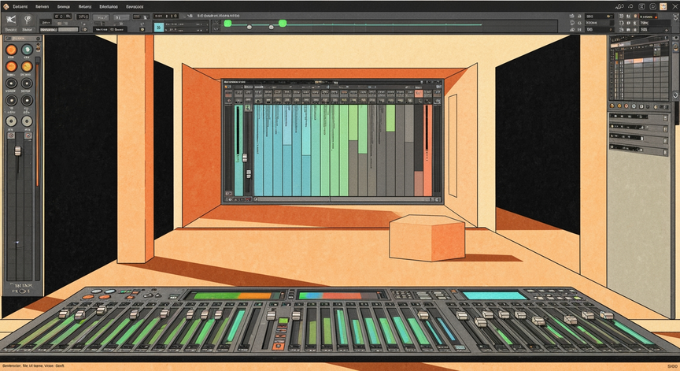Viewport: 680px width, 371px height.
Task: Toggle the small button on the second right-panel rack slot
Action: pos(666,129)
